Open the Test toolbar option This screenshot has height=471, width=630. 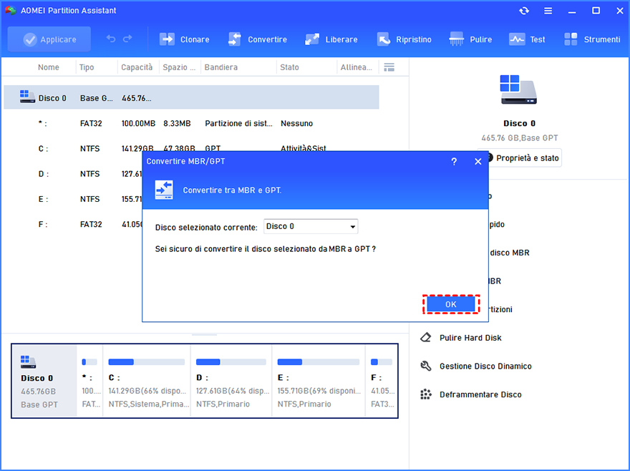(x=527, y=39)
